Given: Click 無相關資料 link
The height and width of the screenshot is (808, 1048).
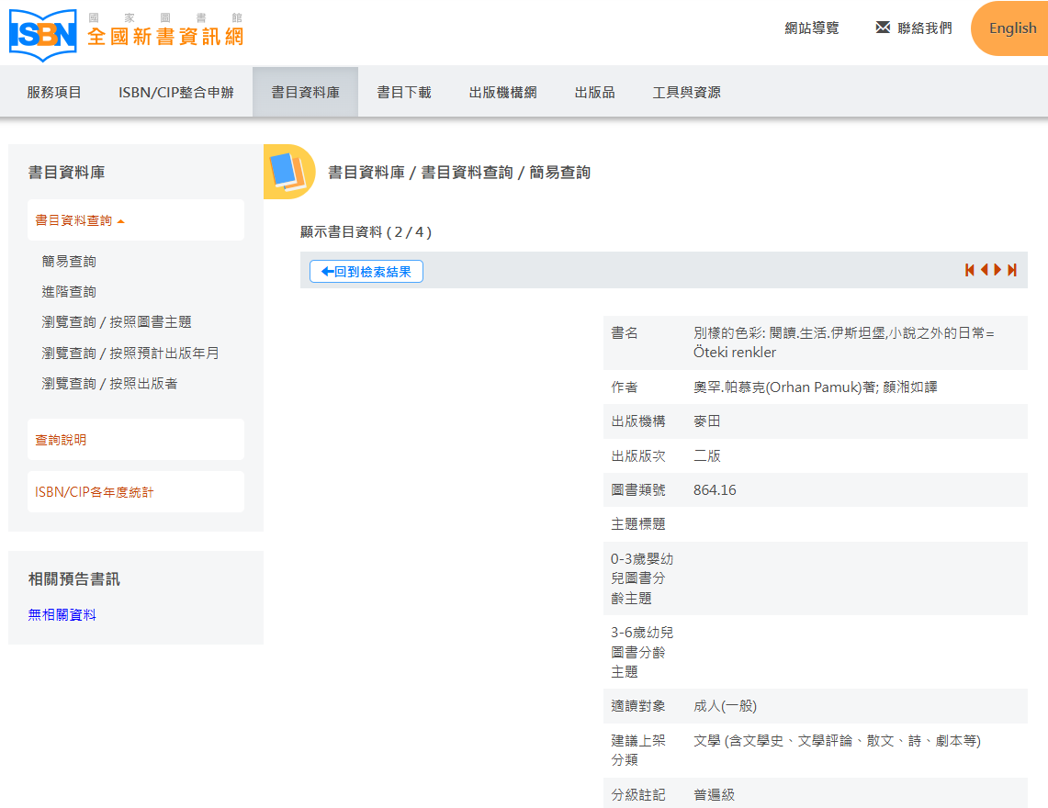Looking at the screenshot, I should (62, 615).
